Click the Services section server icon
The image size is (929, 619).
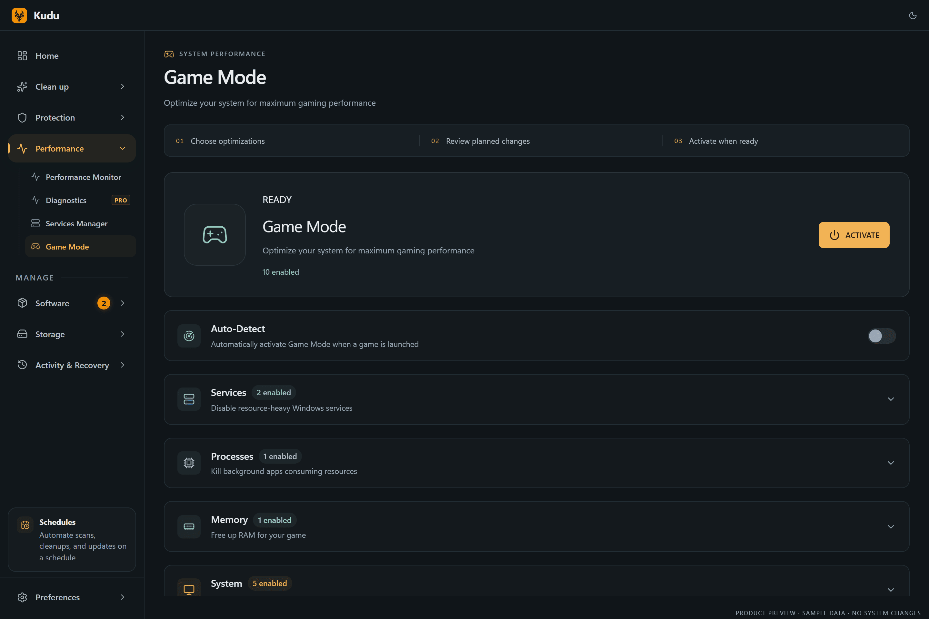click(x=189, y=399)
